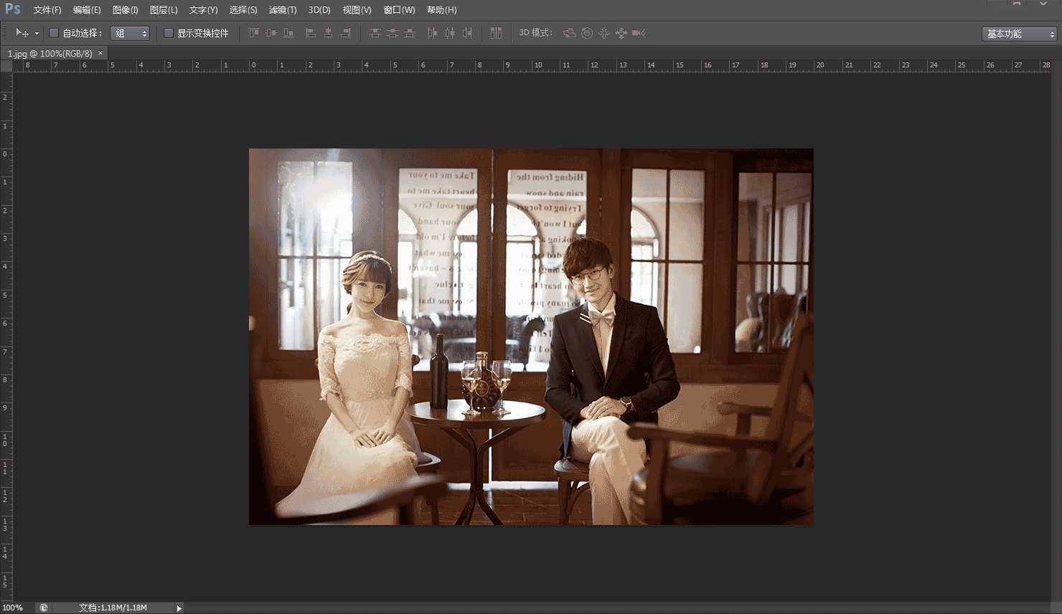Select the 3D rotate mode icon
The image size is (1062, 614).
tap(569, 33)
